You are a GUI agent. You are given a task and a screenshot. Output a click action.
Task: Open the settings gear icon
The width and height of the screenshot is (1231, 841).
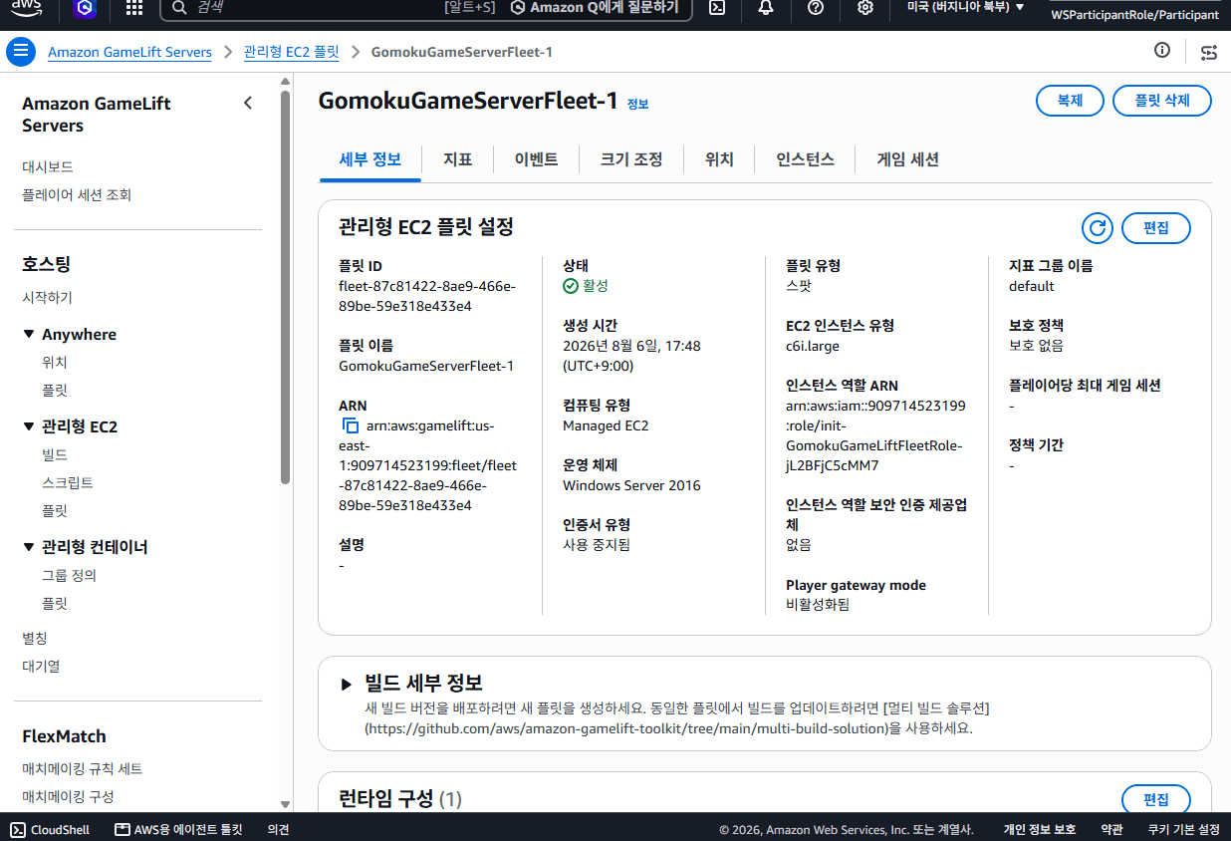tap(865, 8)
